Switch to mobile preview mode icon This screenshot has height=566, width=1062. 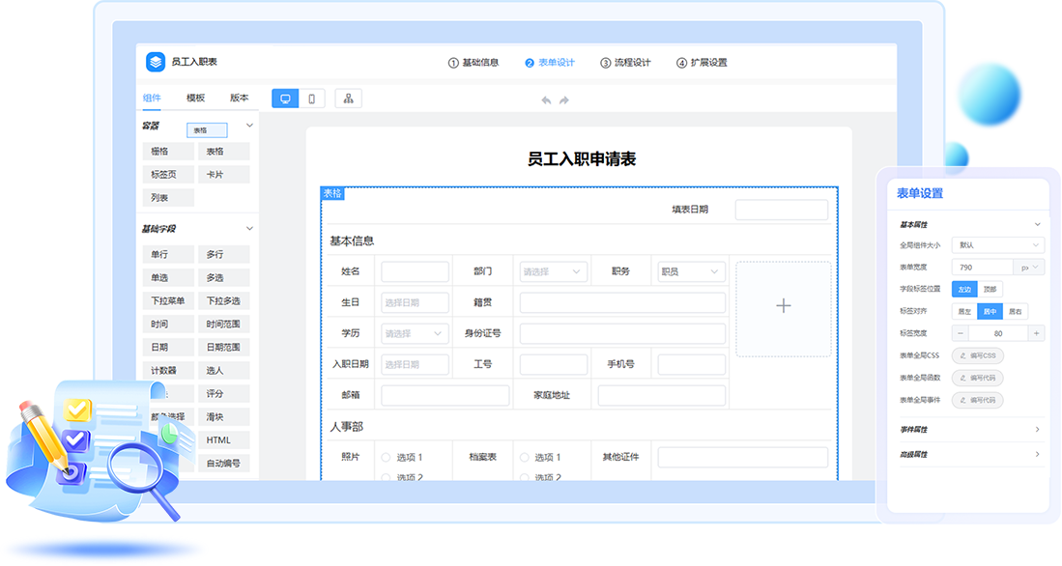pos(311,99)
